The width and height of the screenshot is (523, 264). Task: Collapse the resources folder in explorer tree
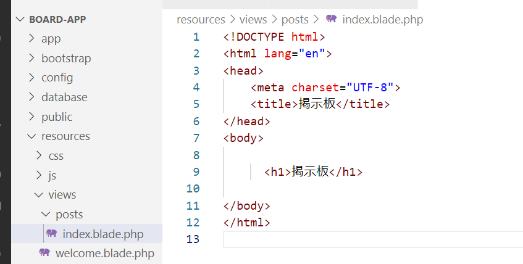(65, 136)
